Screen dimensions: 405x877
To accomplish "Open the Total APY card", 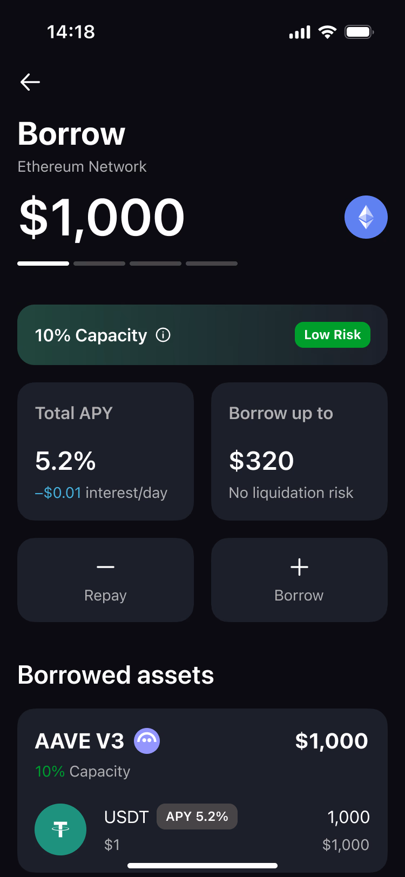I will pyautogui.click(x=105, y=451).
